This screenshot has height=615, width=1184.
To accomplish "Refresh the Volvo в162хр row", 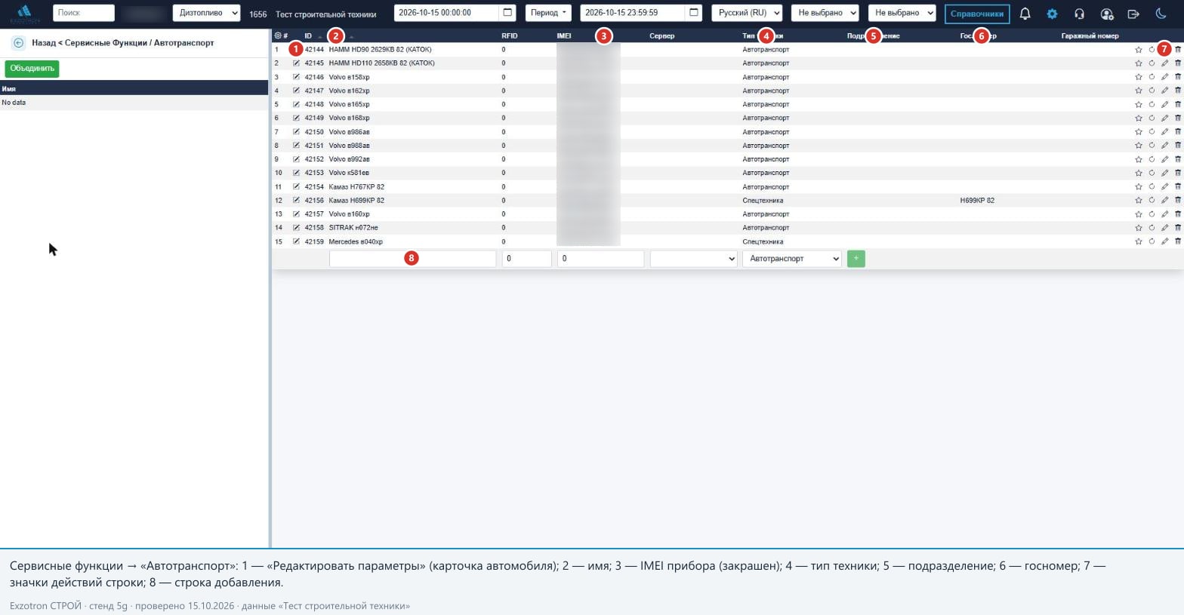I will point(1152,91).
